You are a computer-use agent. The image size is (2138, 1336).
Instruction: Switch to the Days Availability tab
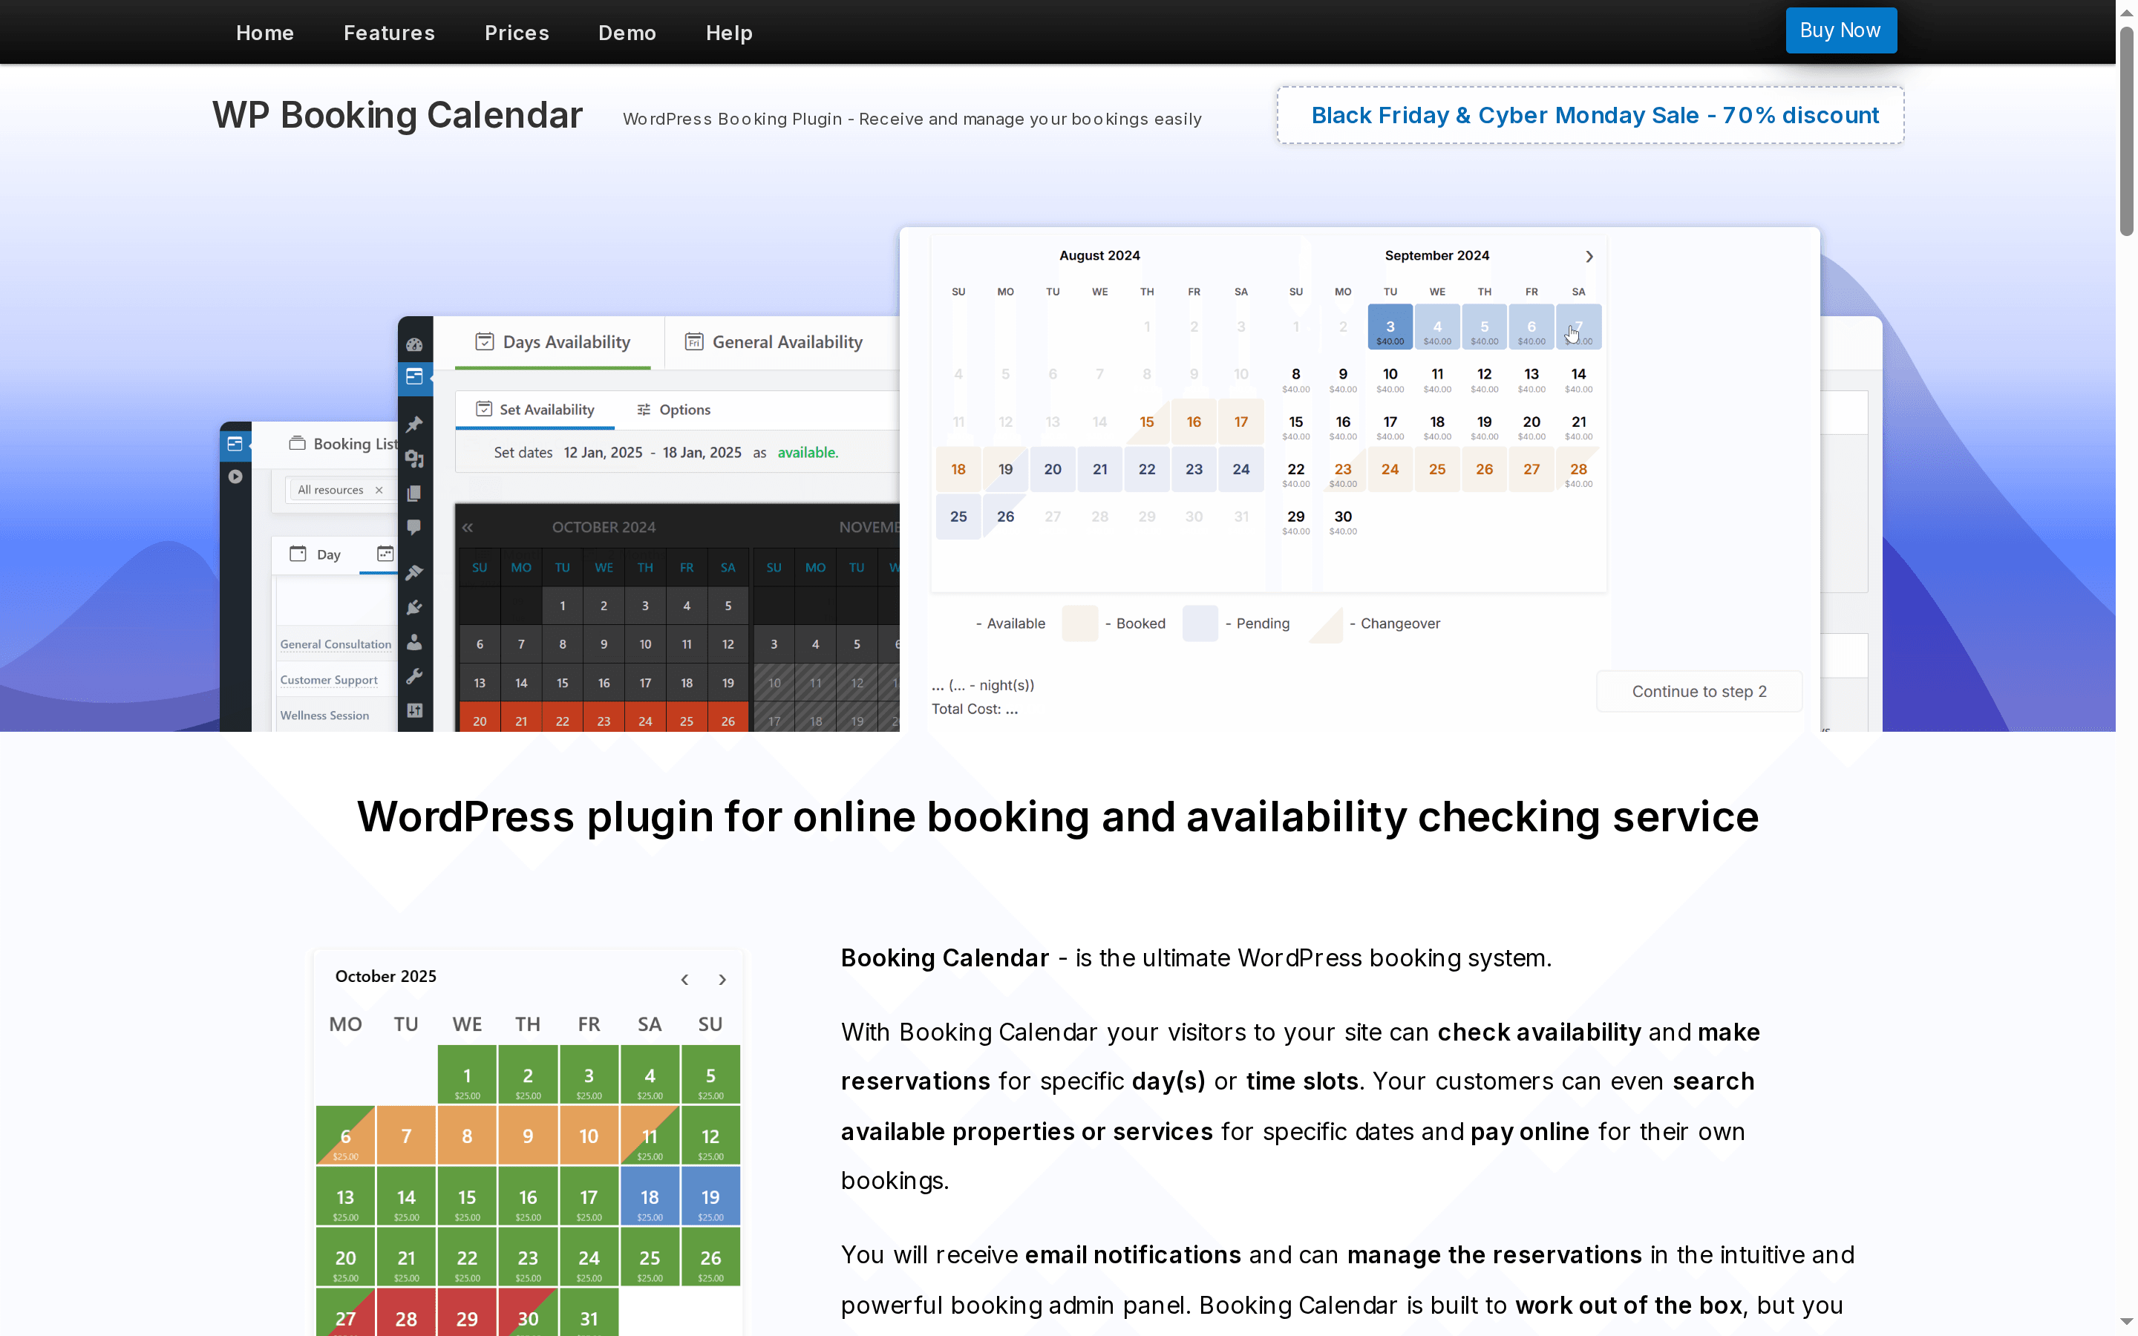[552, 342]
